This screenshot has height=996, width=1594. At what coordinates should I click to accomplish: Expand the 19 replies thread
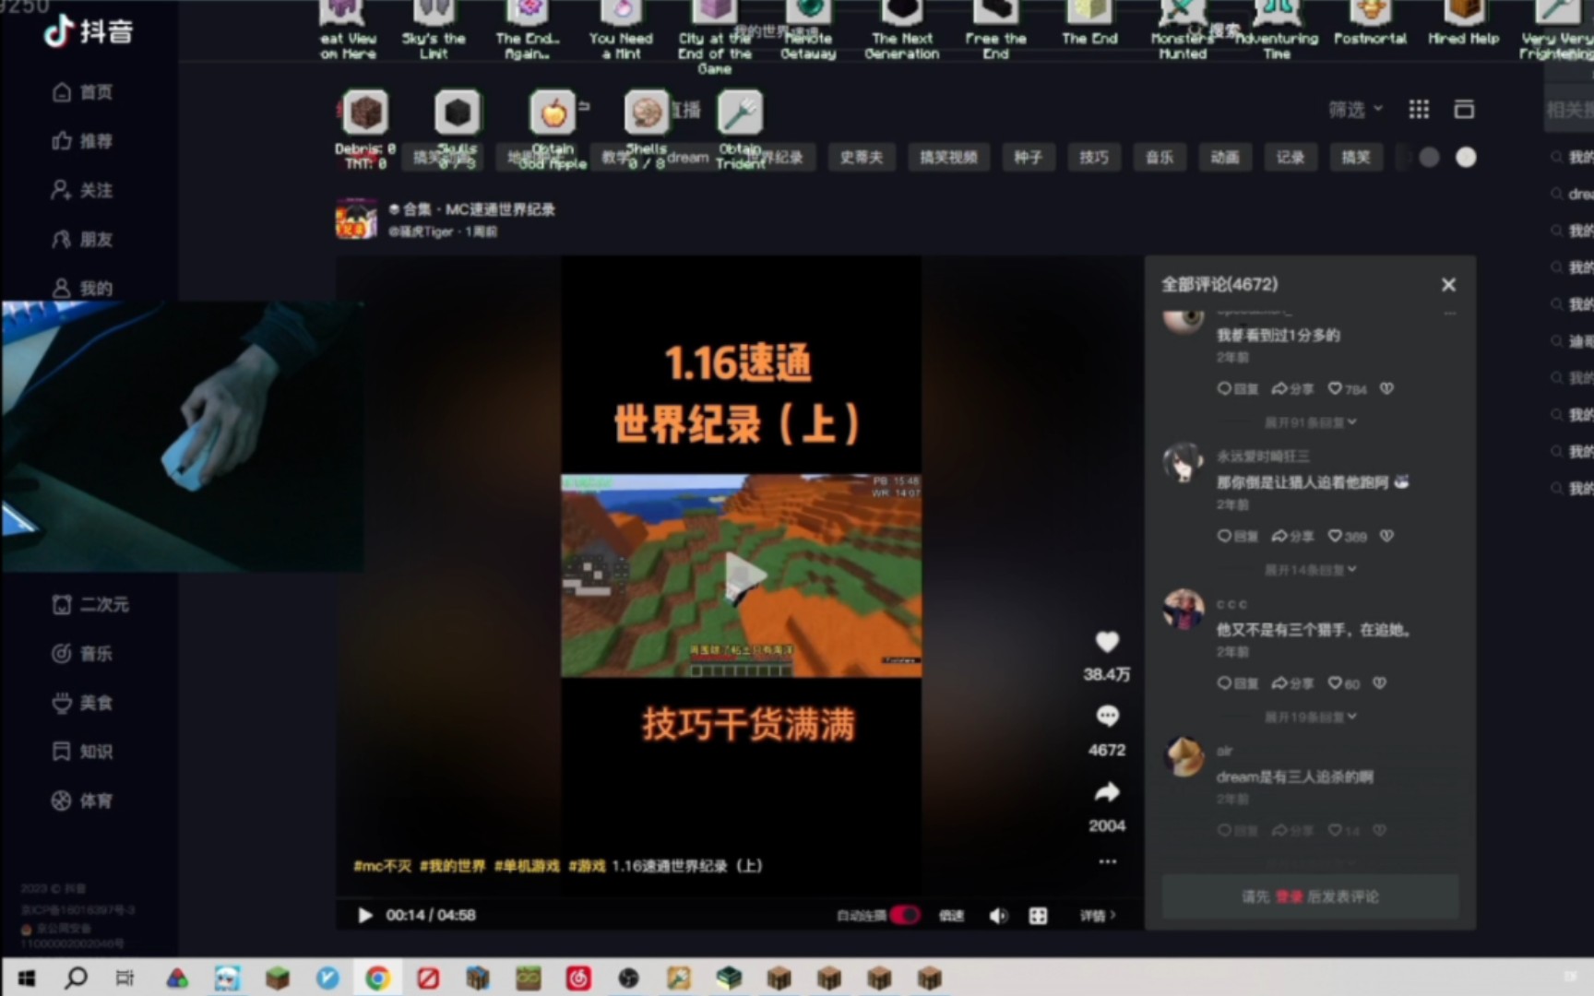click(1310, 717)
